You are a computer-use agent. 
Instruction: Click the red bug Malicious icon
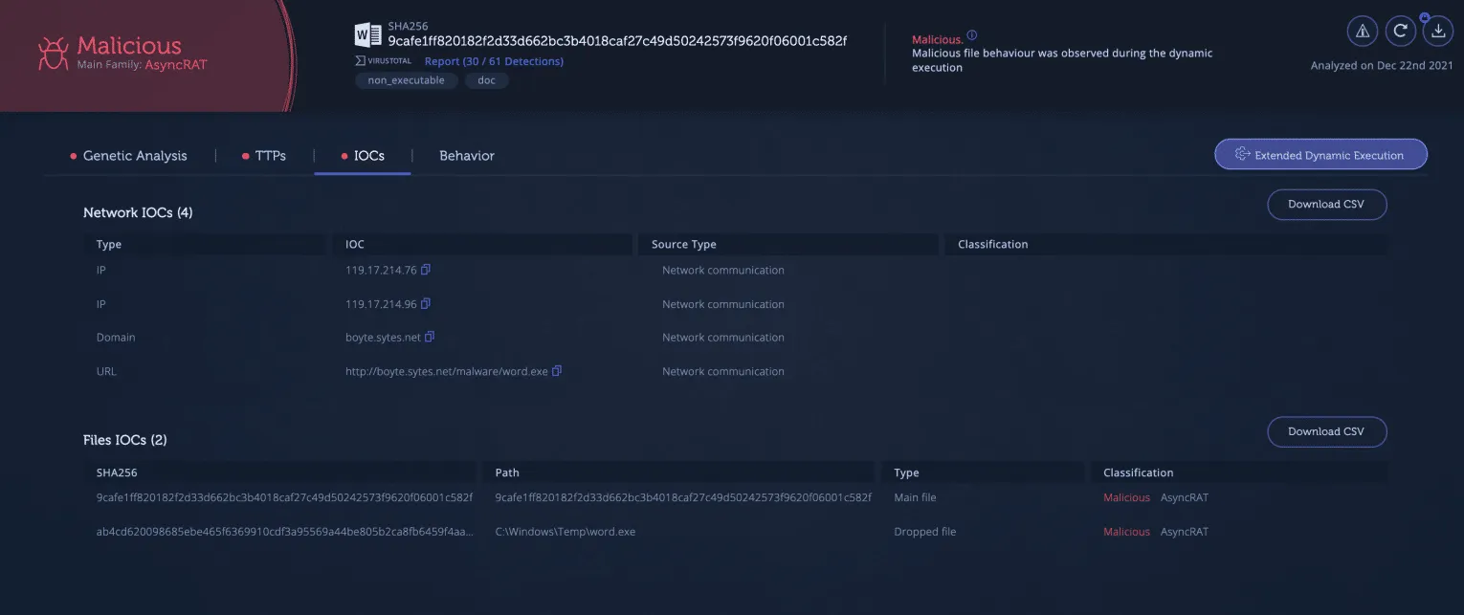pyautogui.click(x=53, y=53)
